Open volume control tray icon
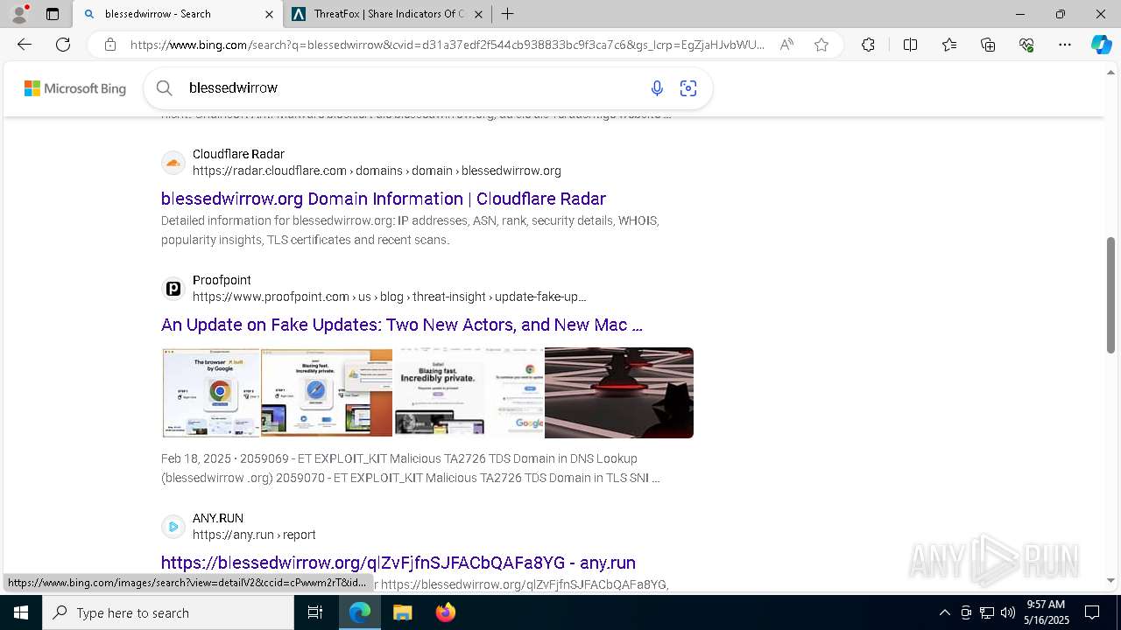Viewport: 1121px width, 630px height. coord(1008,612)
